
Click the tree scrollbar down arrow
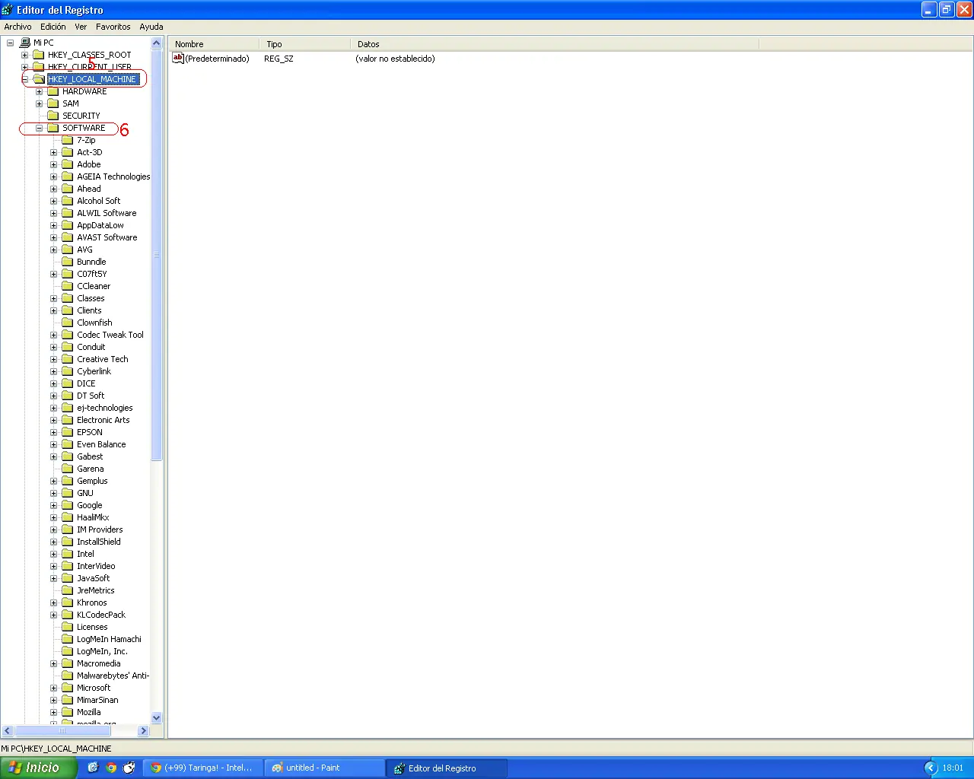(157, 717)
